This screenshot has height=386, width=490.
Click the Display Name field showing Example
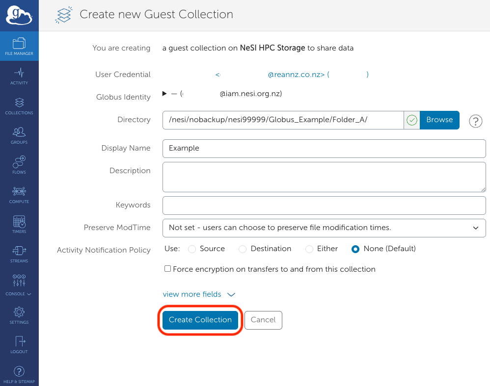(x=324, y=148)
